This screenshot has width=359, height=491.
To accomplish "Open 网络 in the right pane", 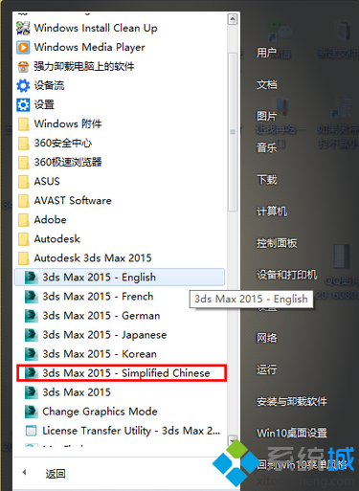I will 267,338.
